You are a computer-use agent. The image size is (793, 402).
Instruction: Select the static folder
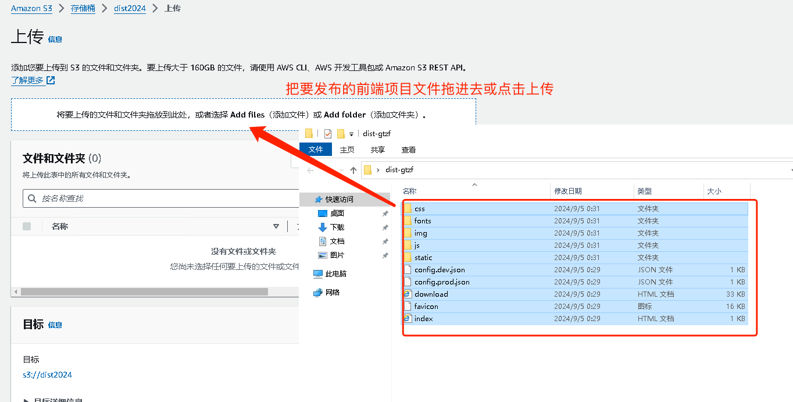click(575, 257)
